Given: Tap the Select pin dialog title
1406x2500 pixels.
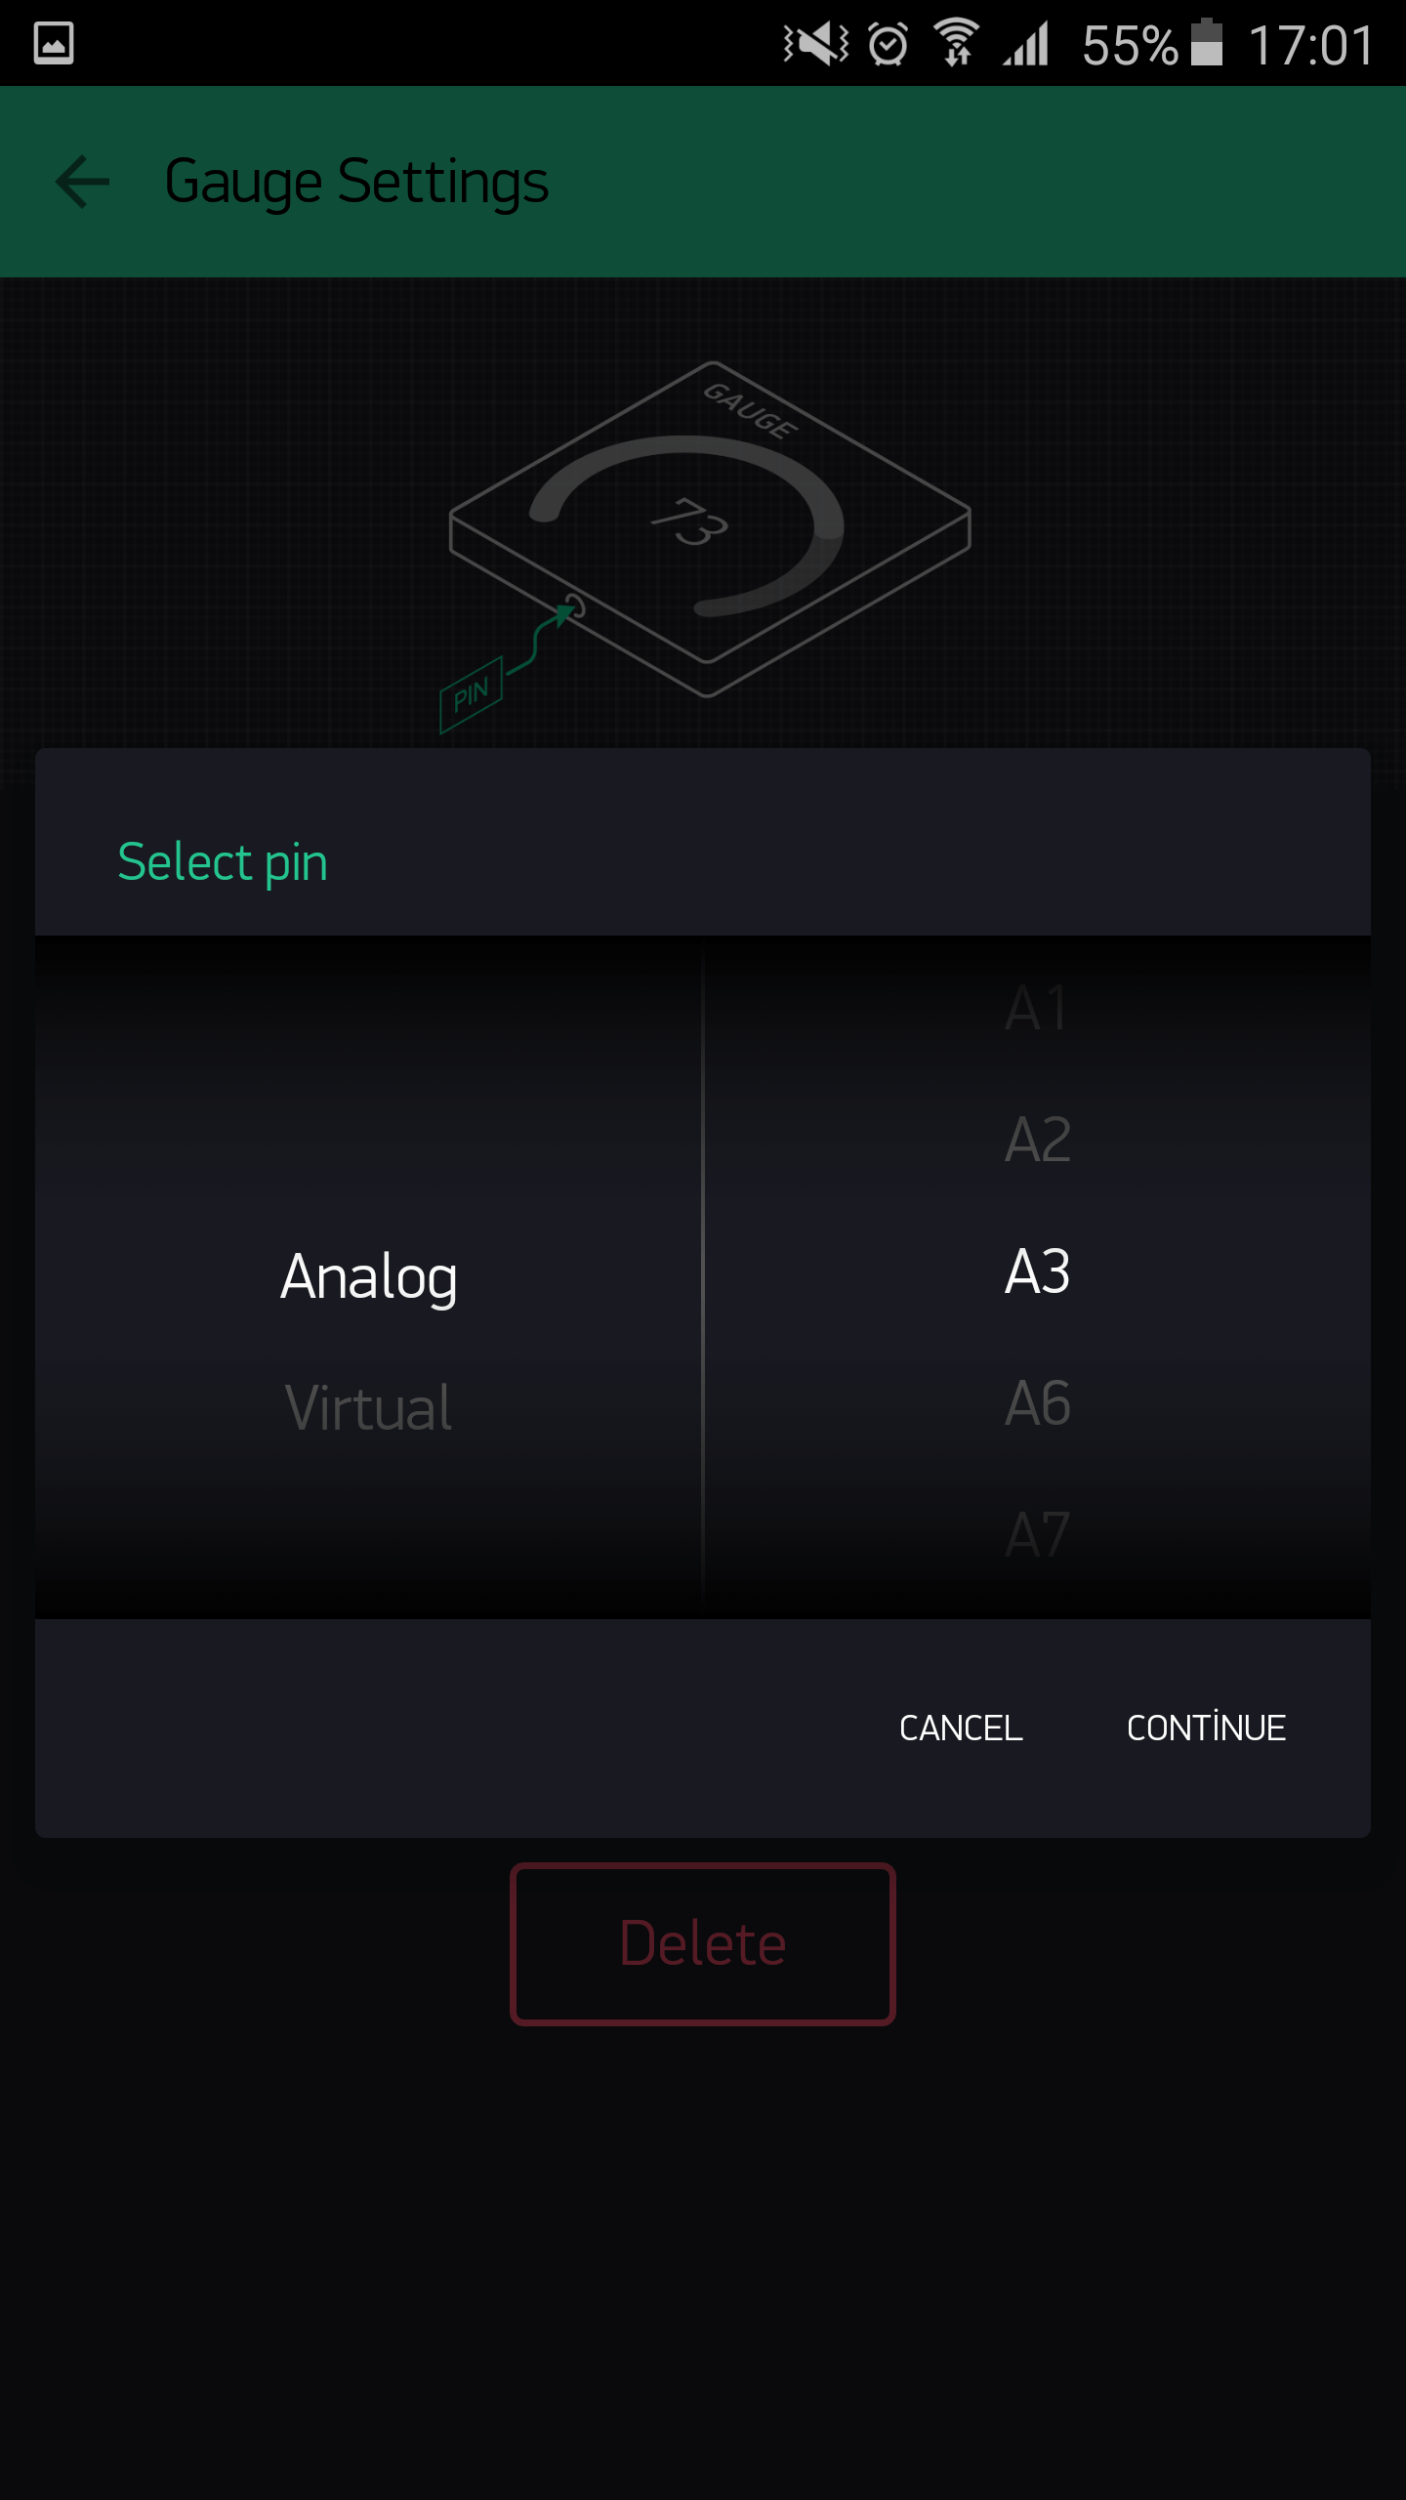Looking at the screenshot, I should pyautogui.click(x=223, y=862).
